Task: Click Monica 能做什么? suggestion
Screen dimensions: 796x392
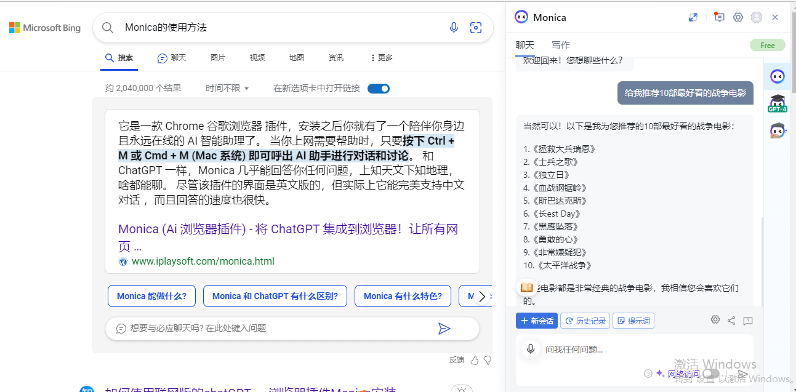Action: (x=151, y=296)
